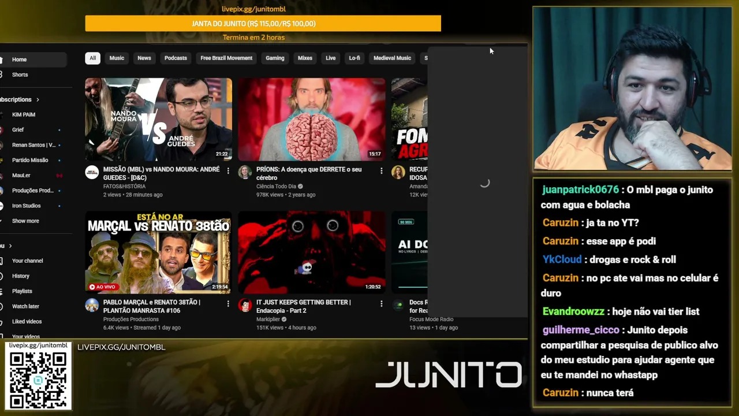Open the video title MISSÃO (MBL) vs NANDO MOURA
739x416 pixels.
point(161,173)
